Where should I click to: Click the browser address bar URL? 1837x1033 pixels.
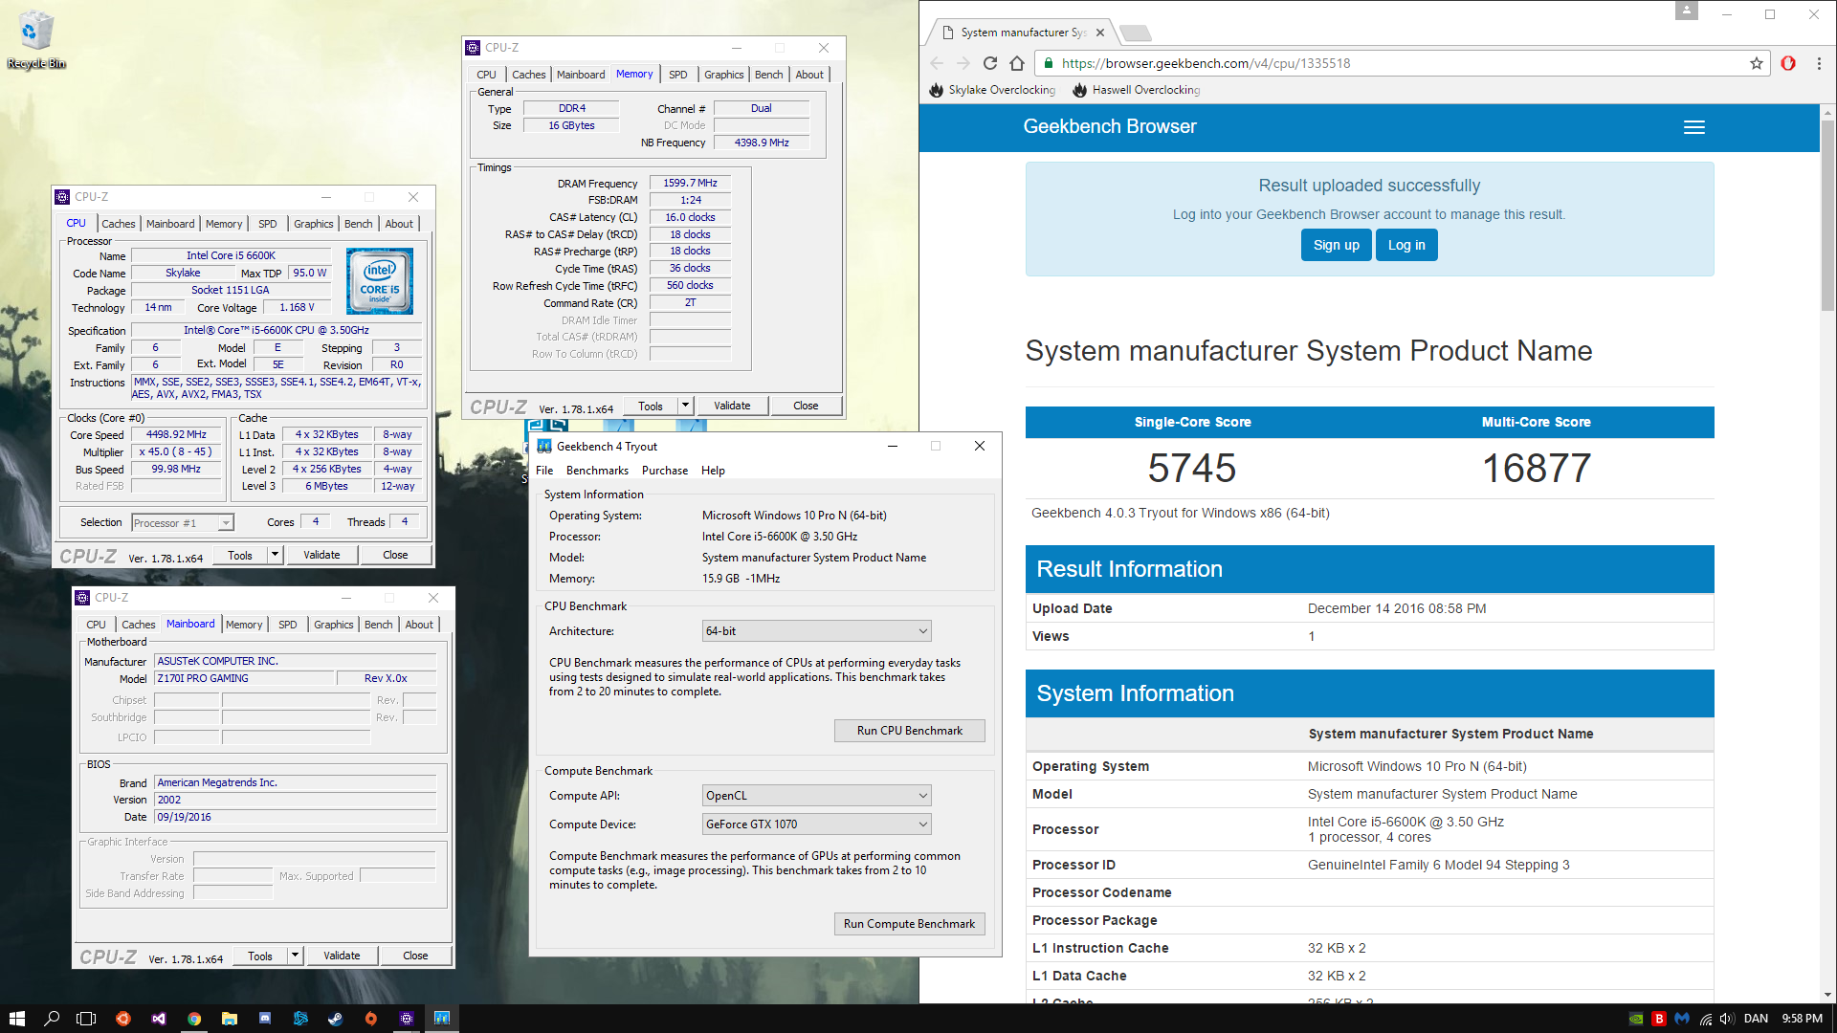click(1206, 63)
